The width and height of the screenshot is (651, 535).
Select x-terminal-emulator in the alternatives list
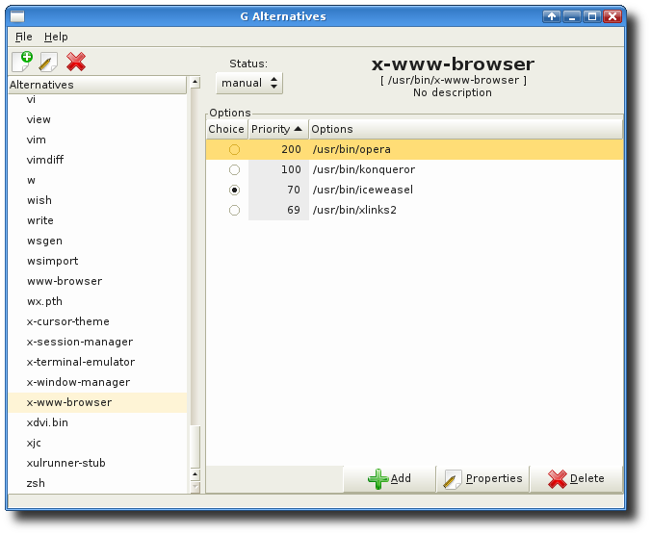pyautogui.click(x=81, y=362)
